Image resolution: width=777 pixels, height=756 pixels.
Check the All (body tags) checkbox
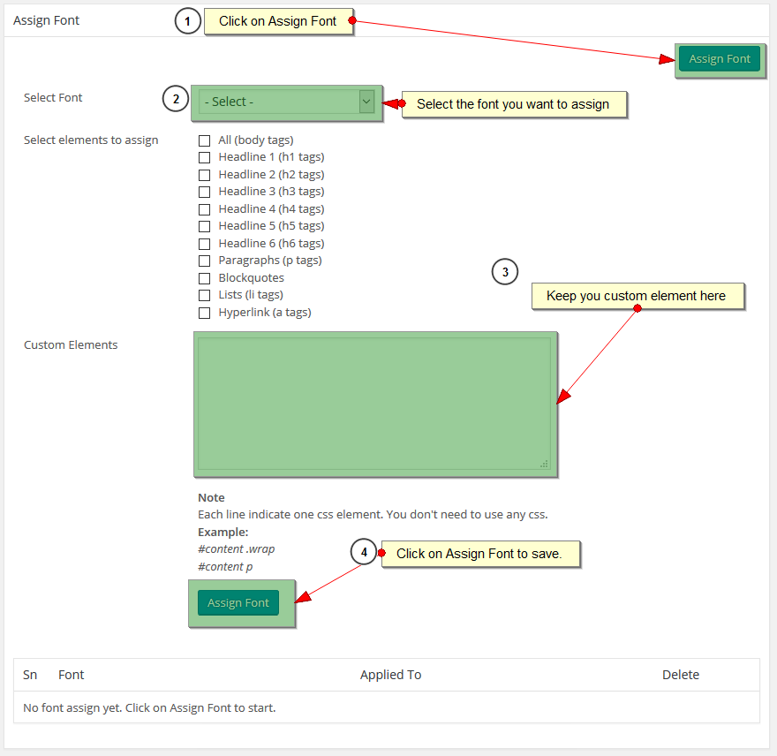click(204, 140)
